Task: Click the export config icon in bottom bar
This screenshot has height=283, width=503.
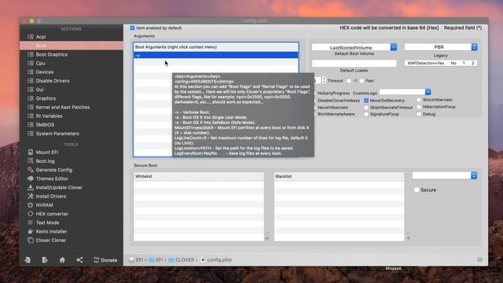Action: coord(45,260)
